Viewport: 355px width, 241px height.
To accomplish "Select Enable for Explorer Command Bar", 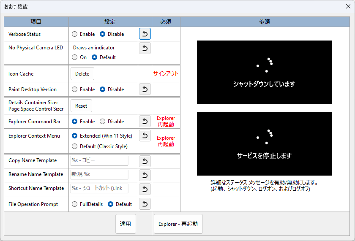I will pyautogui.click(x=83, y=122).
